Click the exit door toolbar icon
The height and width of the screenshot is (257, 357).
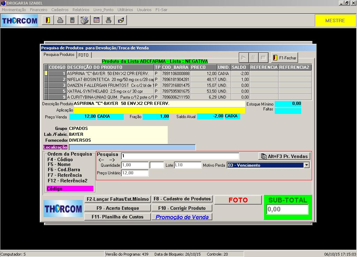point(48,20)
